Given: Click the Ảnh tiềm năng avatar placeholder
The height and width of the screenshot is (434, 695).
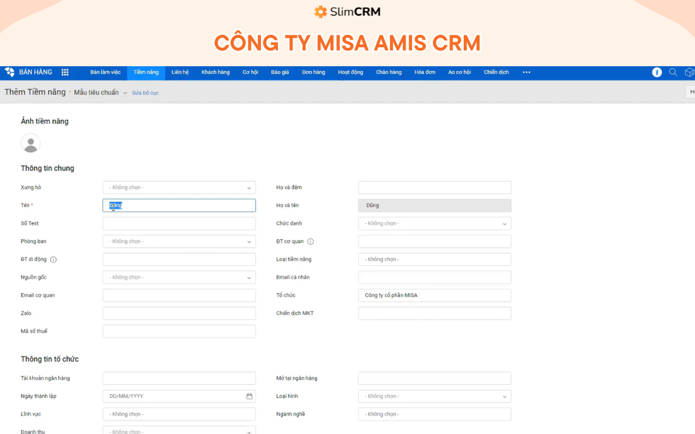Looking at the screenshot, I should [x=30, y=143].
